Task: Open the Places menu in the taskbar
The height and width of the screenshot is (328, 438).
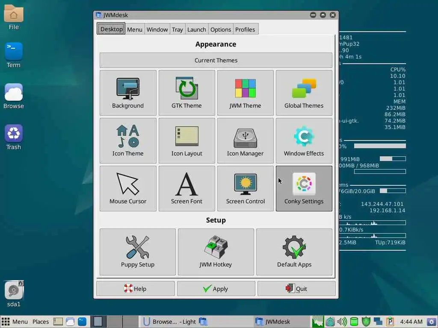Action: click(41, 322)
